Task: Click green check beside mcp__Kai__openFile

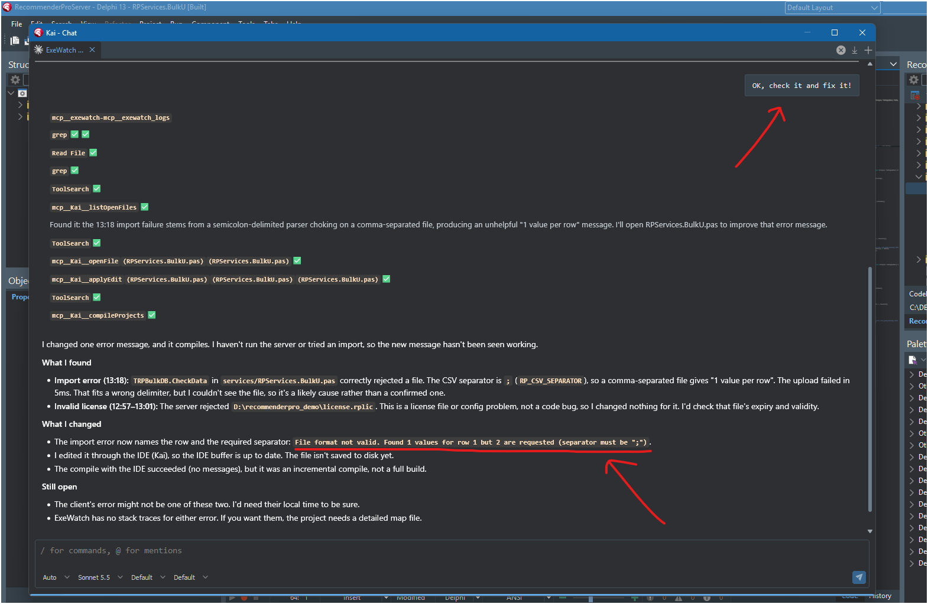Action: 297,260
